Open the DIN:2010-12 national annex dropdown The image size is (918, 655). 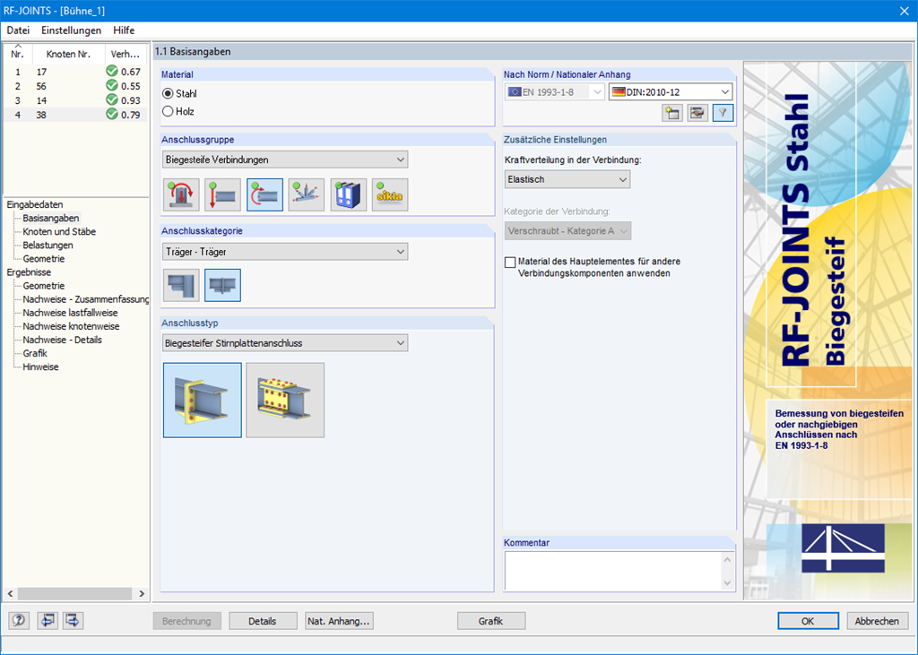[x=671, y=92]
